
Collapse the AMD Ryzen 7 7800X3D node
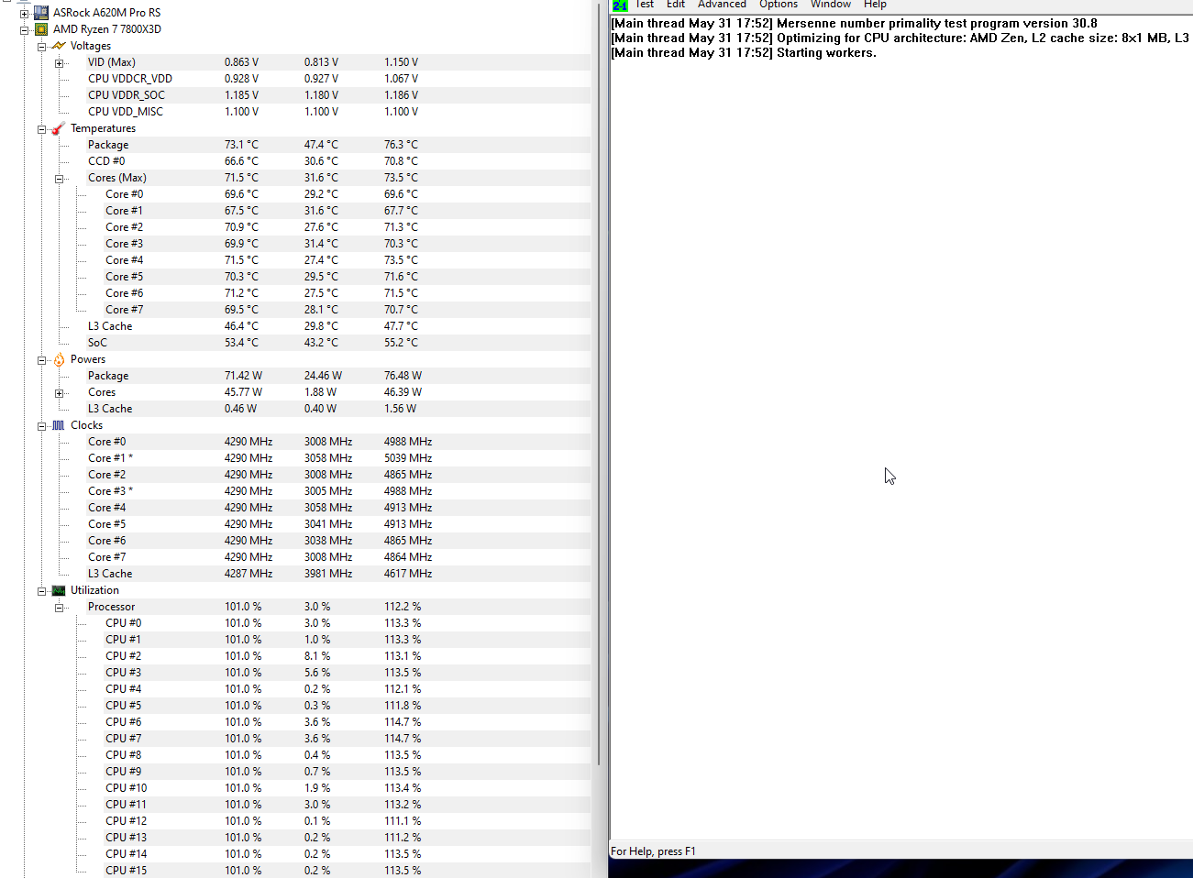(x=25, y=29)
